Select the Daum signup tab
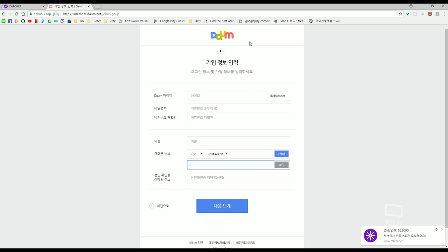Screen dimensions: 448x252 [68, 6]
